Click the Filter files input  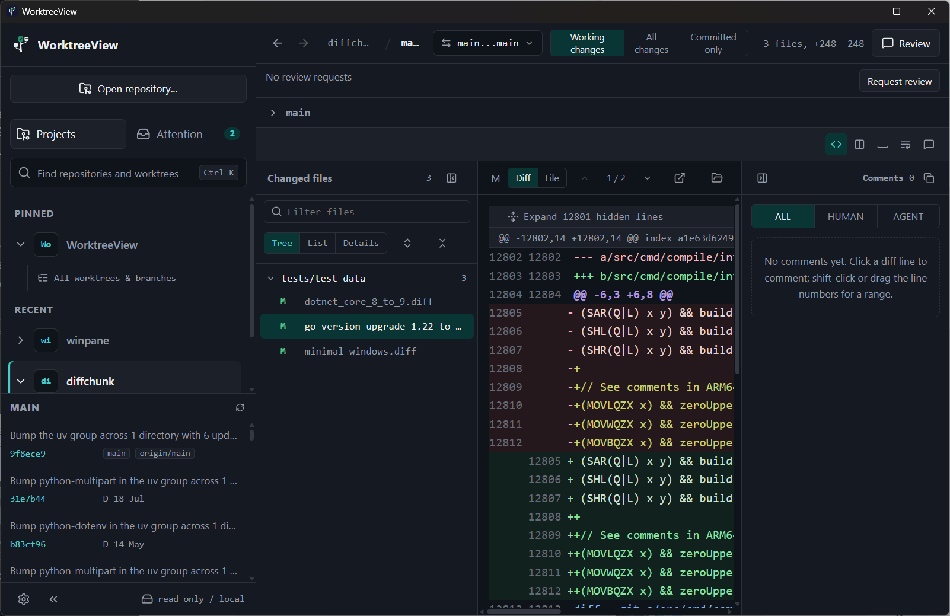point(367,212)
